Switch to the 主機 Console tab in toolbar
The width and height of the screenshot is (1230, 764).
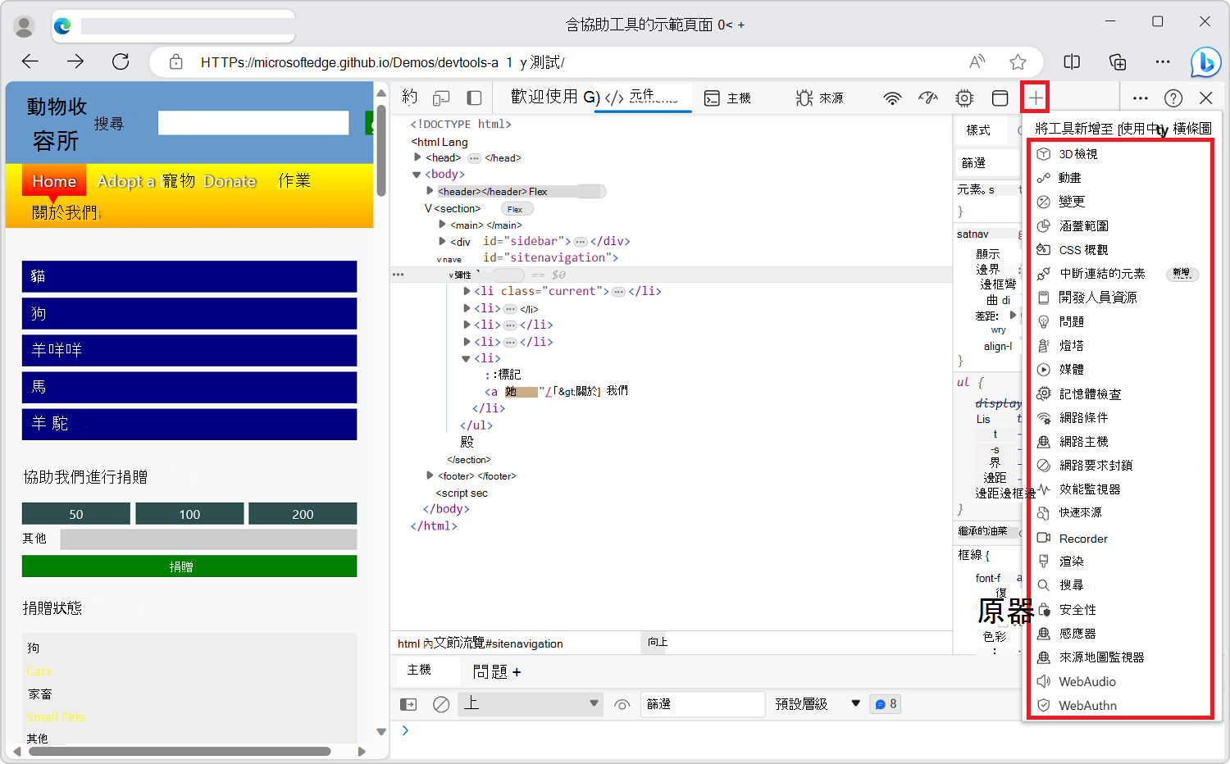tap(727, 98)
